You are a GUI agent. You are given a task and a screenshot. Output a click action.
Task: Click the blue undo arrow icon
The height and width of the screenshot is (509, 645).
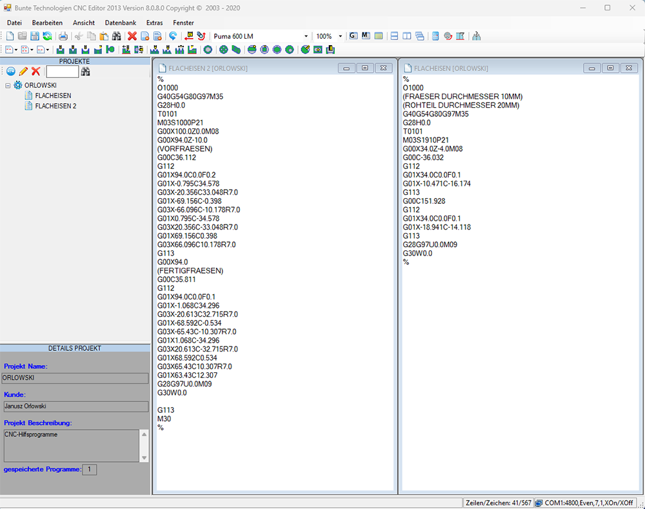[173, 36]
